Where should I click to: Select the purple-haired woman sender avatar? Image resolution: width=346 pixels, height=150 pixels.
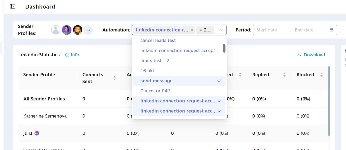(67, 30)
